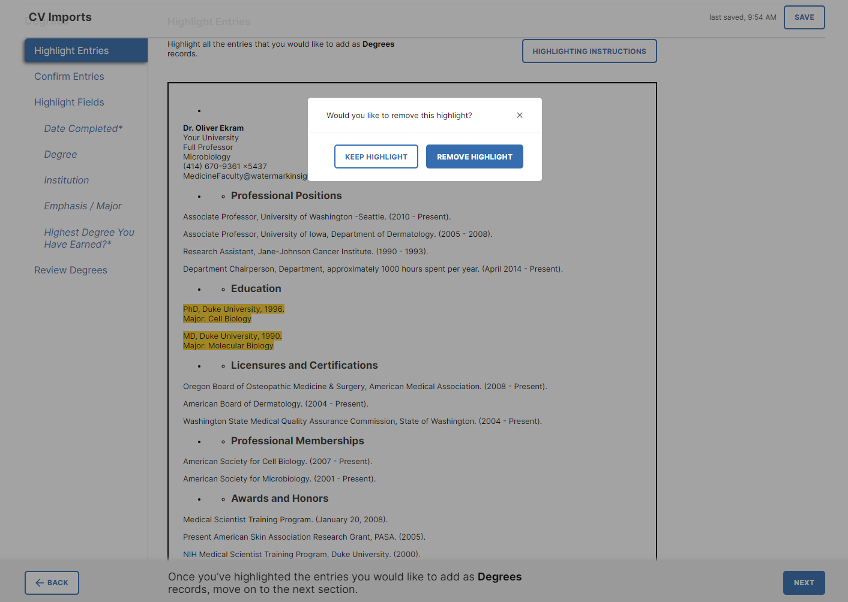Select the Emphasis / Major step
The width and height of the screenshot is (848, 602).
(x=82, y=206)
